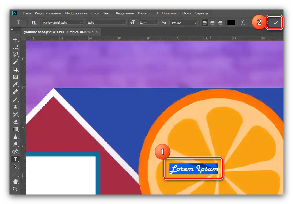Select the Path Selection tool
Screen dimensions: 293x204
click(x=15, y=167)
